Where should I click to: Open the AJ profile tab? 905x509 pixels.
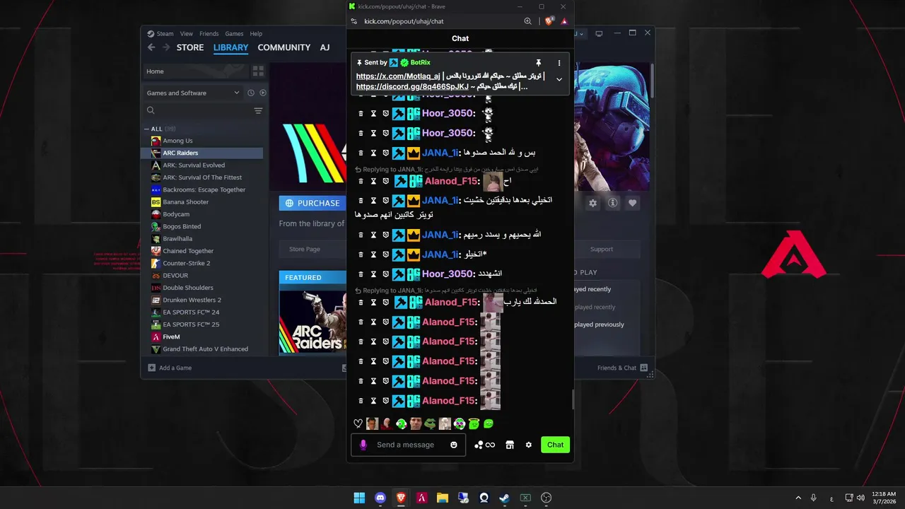click(325, 47)
